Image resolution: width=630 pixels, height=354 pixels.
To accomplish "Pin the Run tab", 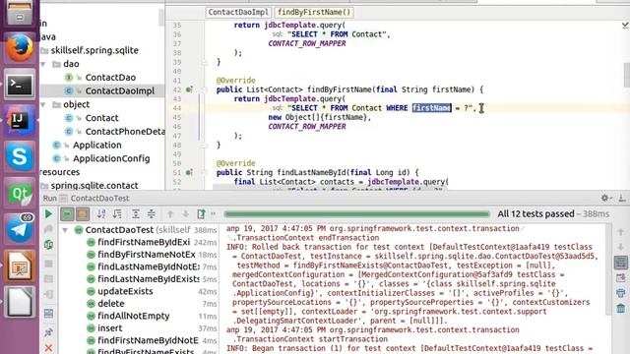I will 48,332.
